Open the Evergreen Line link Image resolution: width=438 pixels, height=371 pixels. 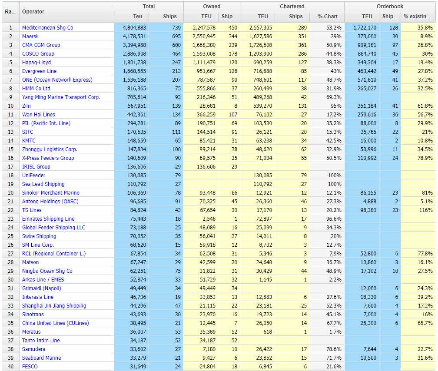pos(39,71)
